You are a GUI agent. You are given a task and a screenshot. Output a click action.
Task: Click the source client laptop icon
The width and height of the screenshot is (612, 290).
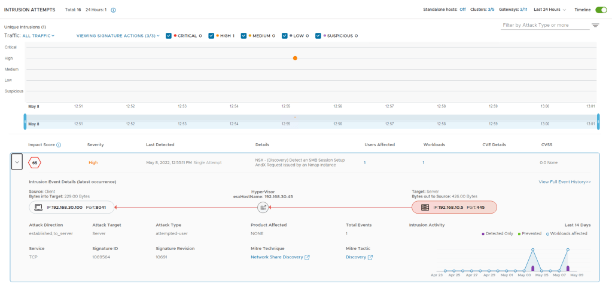point(39,207)
